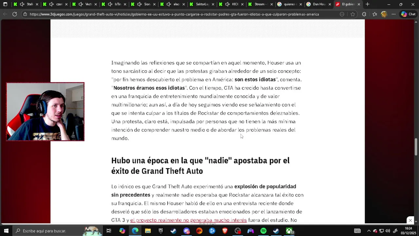
Task: Open Xbox app taskbar icon
Action: 289,231
